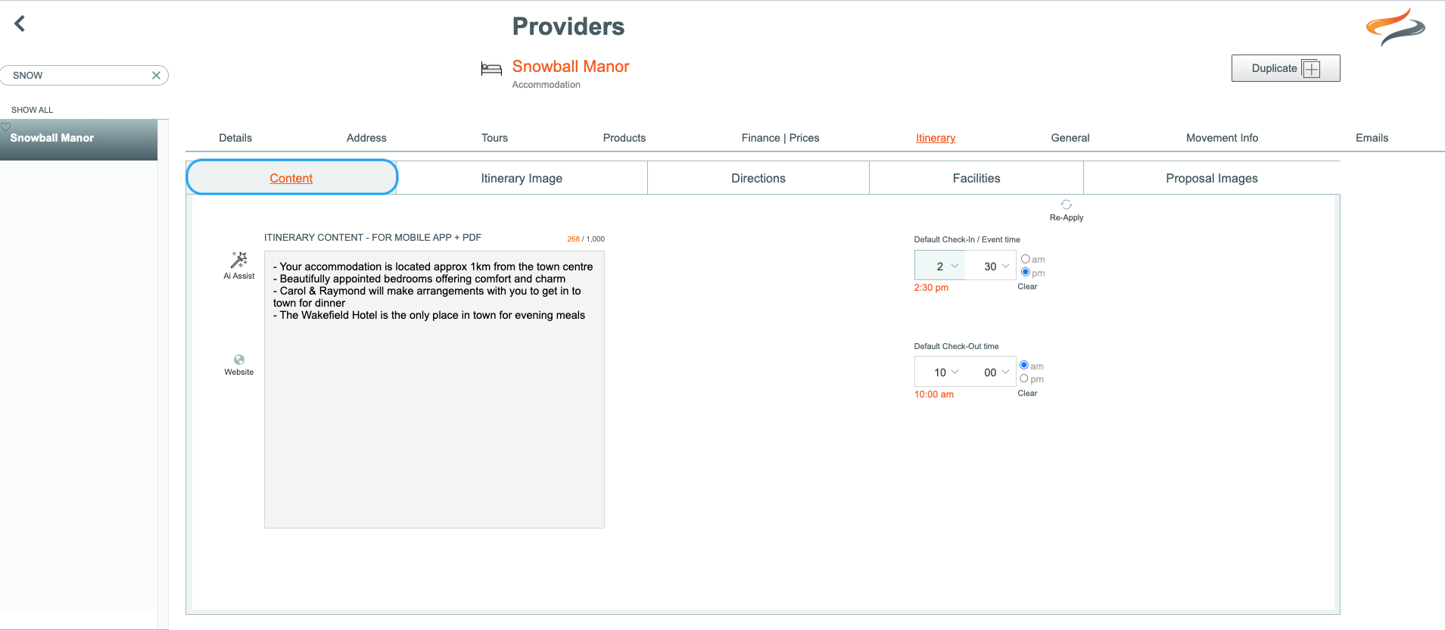The height and width of the screenshot is (630, 1445).
Task: Clear the SNOW search with X icon
Action: pos(156,75)
